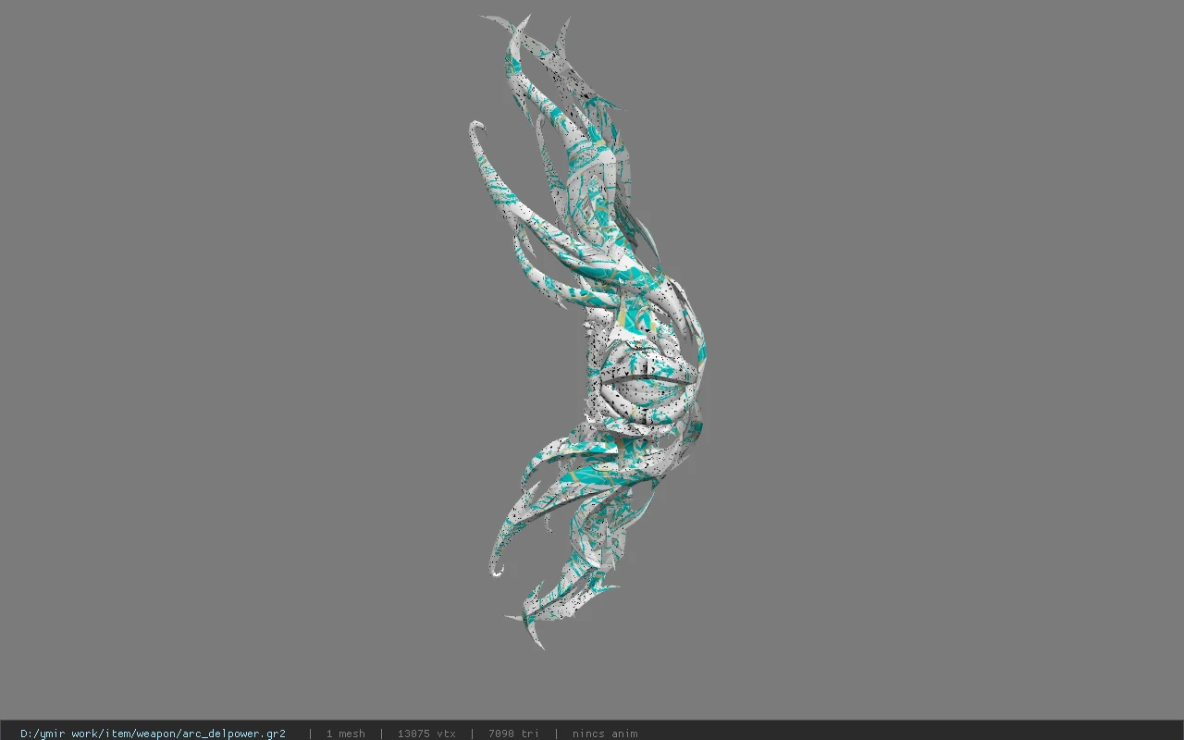1184x740 pixels.
Task: Click the 3D weapon model in viewport
Action: pyautogui.click(x=592, y=333)
